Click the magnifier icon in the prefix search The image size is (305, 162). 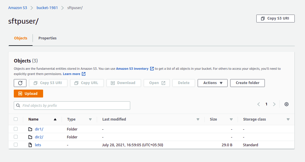point(18,105)
